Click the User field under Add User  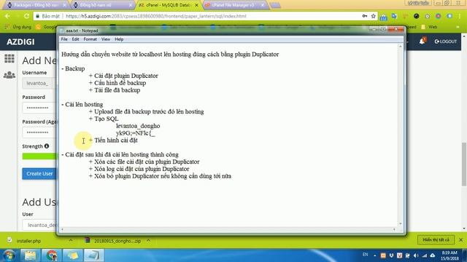[x=39, y=225]
